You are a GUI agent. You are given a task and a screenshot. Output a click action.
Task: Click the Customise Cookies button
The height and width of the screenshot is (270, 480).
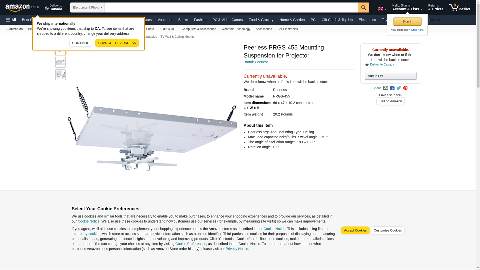click(387, 230)
